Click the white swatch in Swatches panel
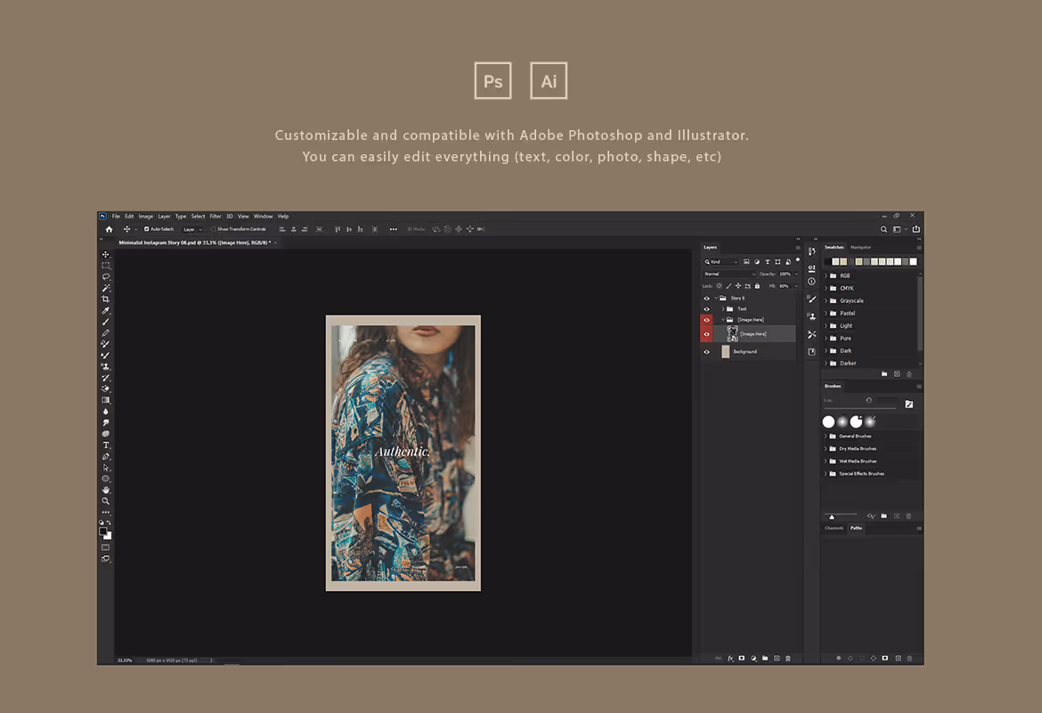Screen dimensions: 1042x713 pos(913,262)
